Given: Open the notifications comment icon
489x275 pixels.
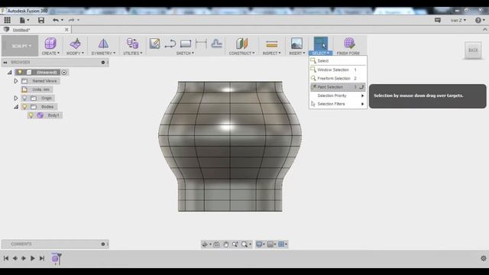Looking at the screenshot, I should (438, 21).
